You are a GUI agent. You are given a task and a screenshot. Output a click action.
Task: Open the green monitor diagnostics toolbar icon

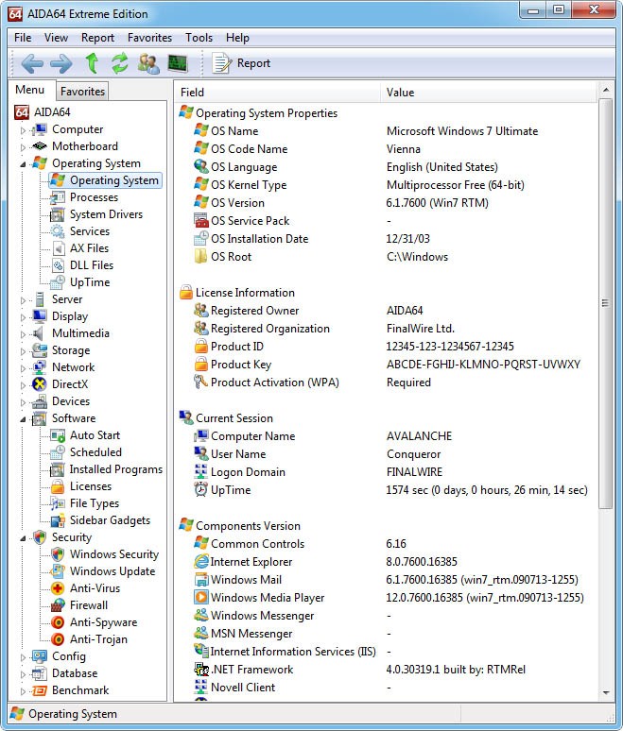click(x=178, y=63)
